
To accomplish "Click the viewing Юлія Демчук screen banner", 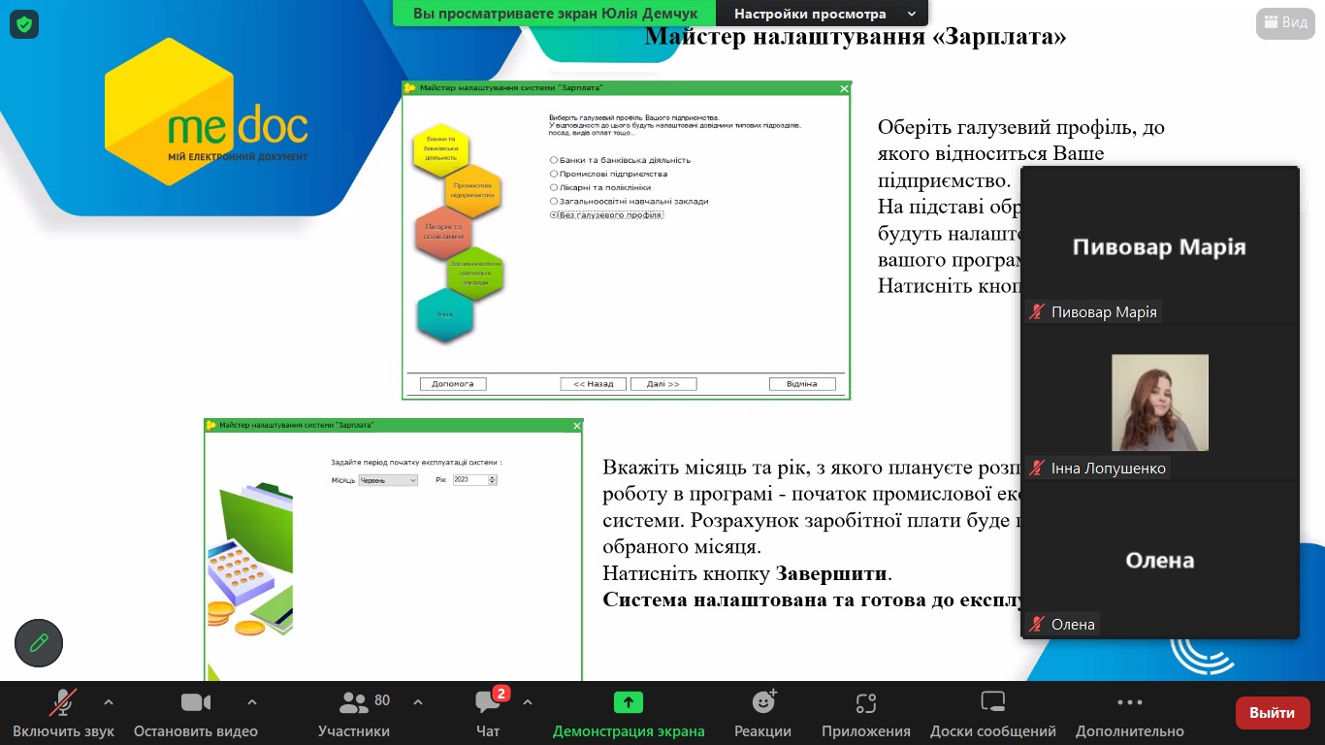I will click(554, 14).
